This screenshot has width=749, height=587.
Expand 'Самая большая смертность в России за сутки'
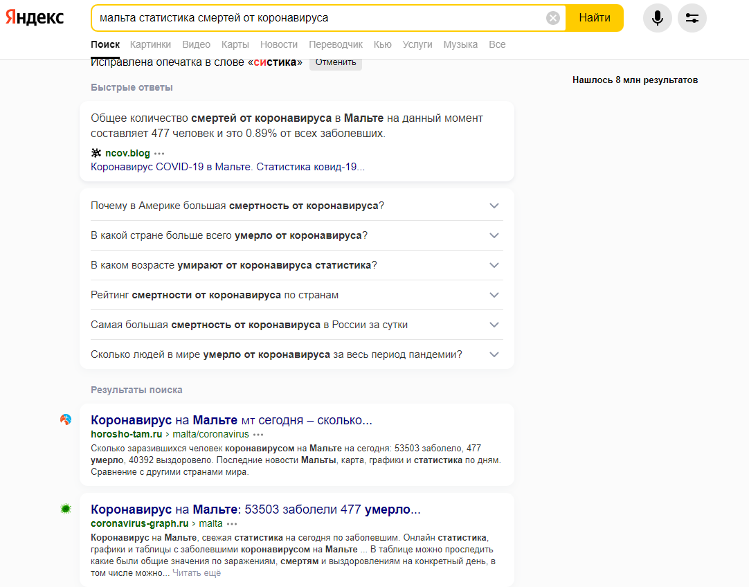coord(297,325)
